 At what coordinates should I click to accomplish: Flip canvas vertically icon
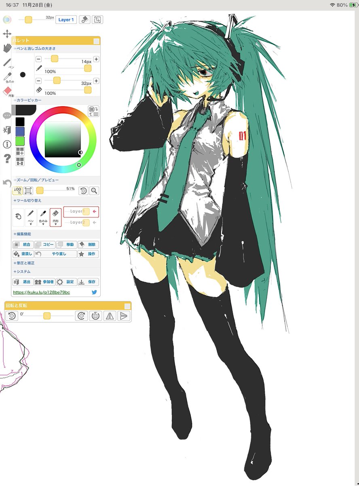coord(124,316)
